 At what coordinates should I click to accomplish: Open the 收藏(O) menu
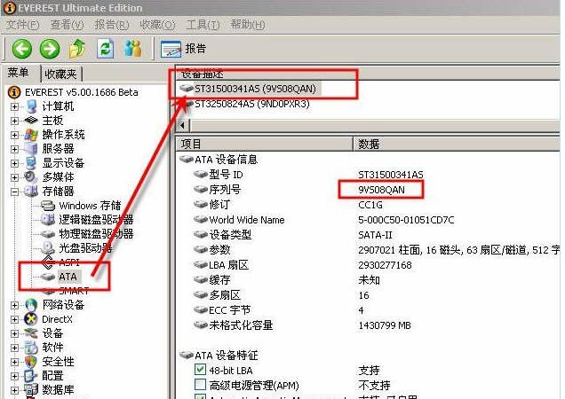coord(157,25)
